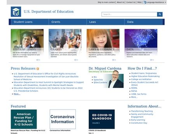Open the Speeches link

tap(98, 80)
